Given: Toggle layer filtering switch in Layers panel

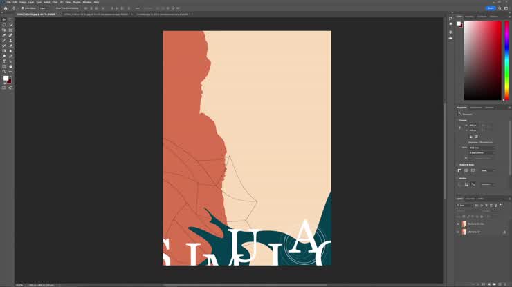Looking at the screenshot, I should tap(501, 205).
